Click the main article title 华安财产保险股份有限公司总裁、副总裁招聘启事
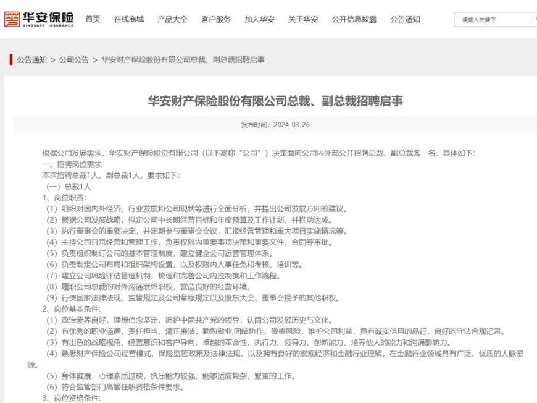537x403 pixels. point(275,101)
